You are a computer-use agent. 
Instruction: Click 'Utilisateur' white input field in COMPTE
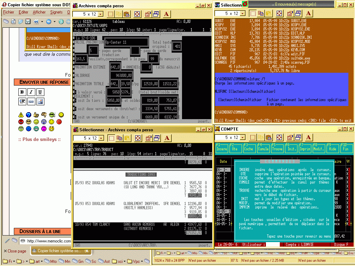click(273, 245)
